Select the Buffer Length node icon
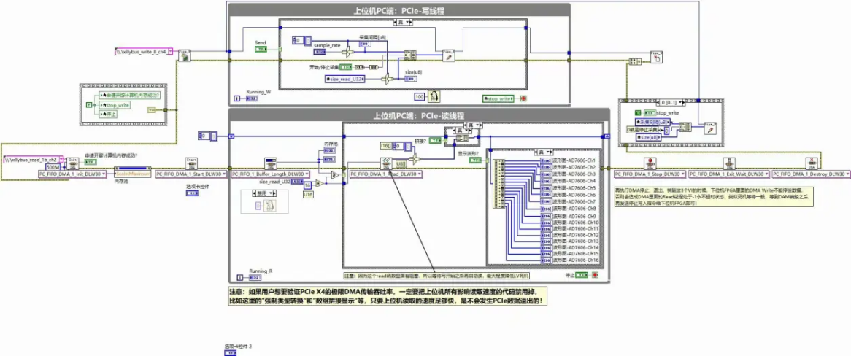Viewport: 851px width, 356px height. pyautogui.click(x=271, y=163)
